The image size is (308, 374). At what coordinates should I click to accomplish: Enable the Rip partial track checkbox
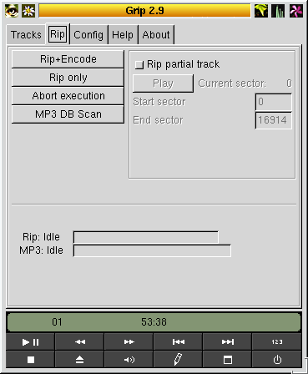[139, 65]
